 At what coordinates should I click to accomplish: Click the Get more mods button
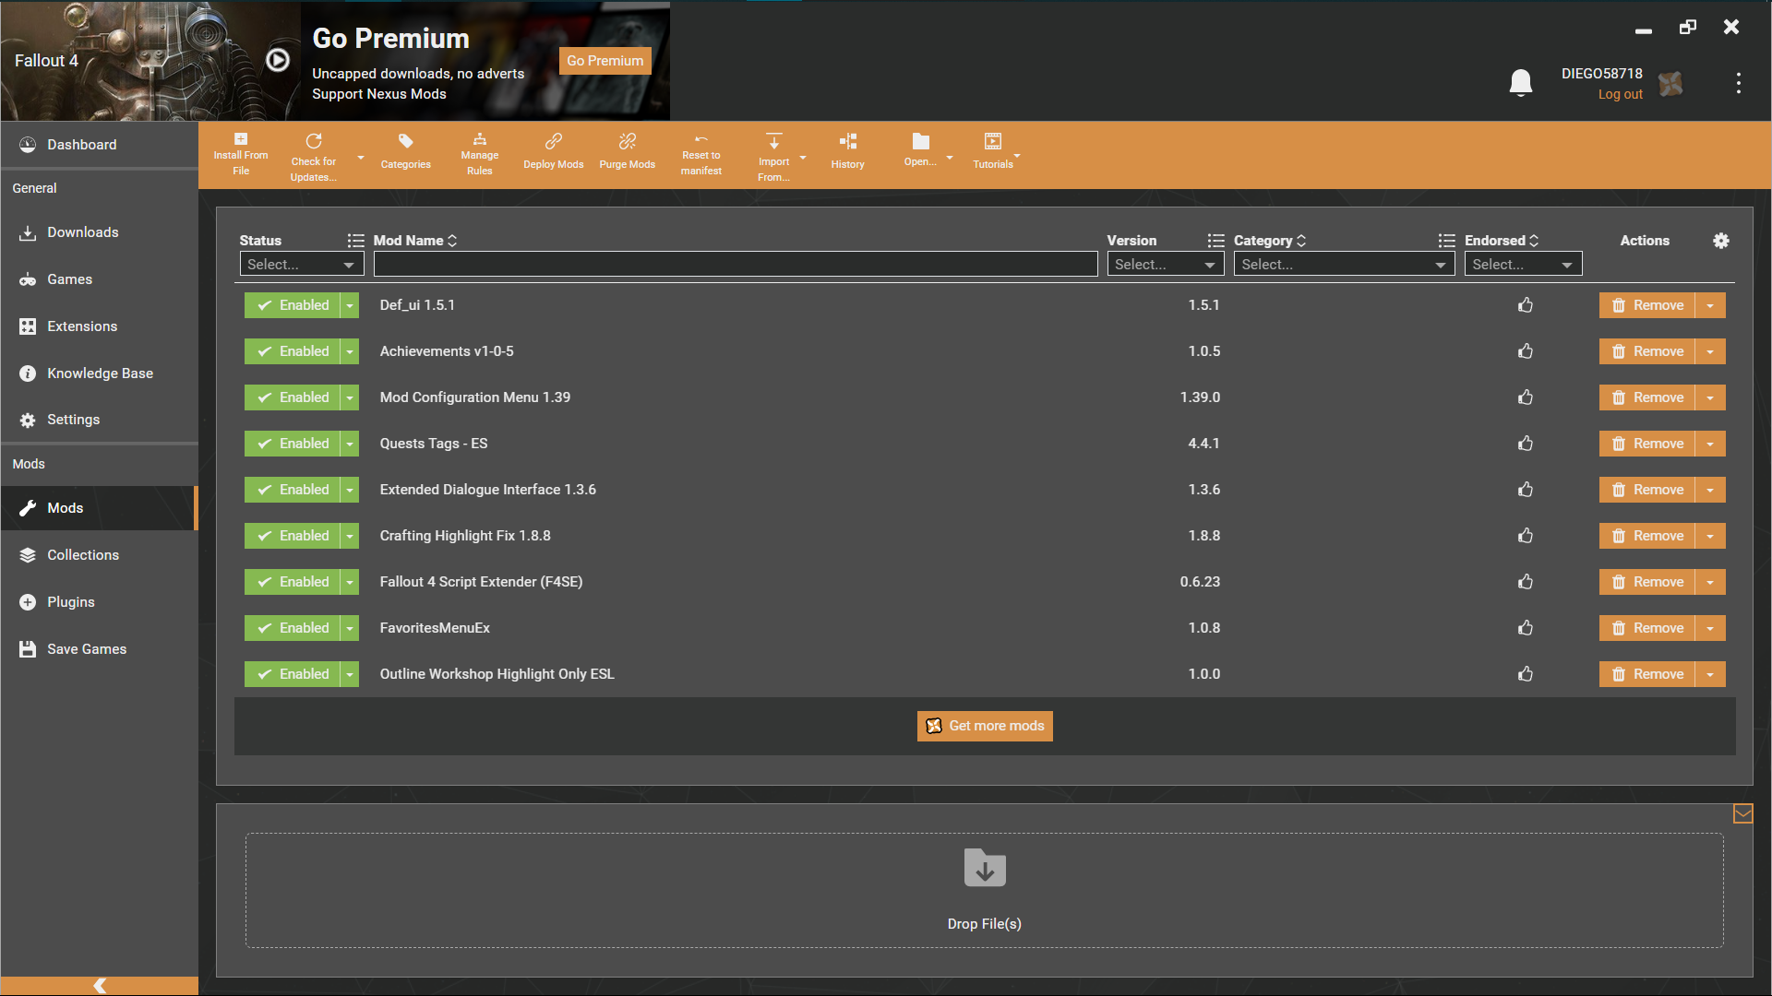pyautogui.click(x=985, y=726)
